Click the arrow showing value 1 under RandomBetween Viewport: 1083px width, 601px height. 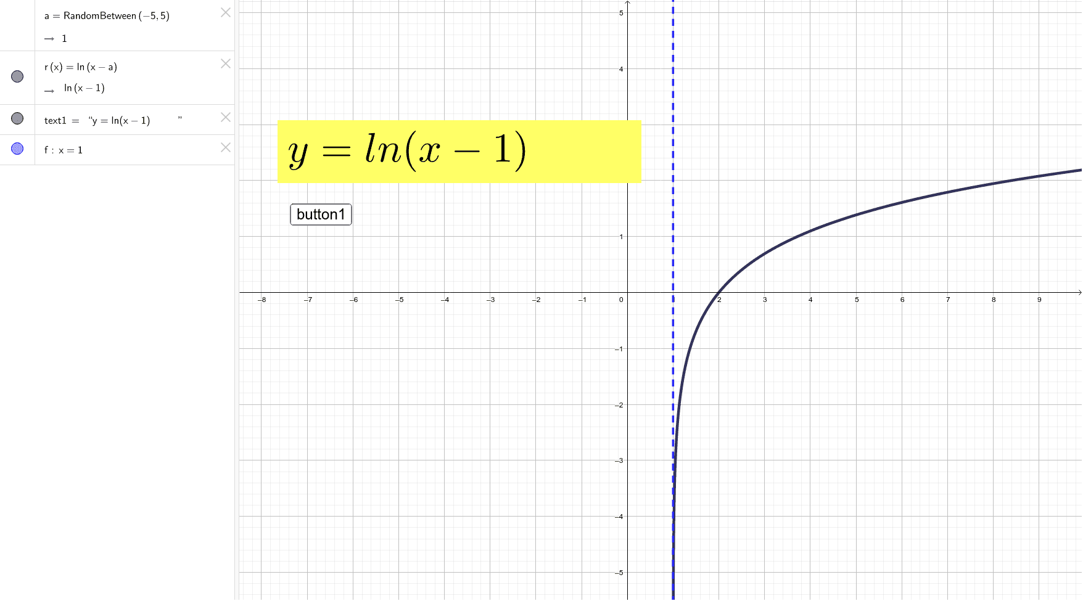point(51,38)
